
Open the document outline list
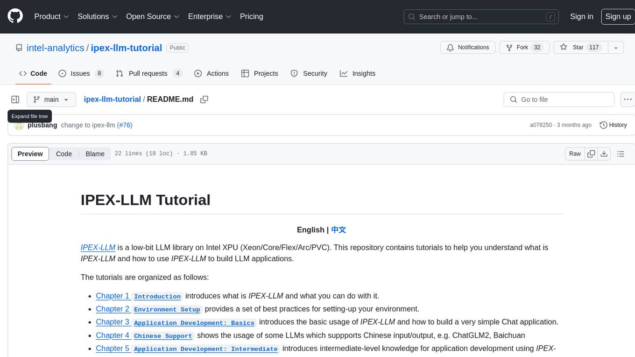pos(621,154)
